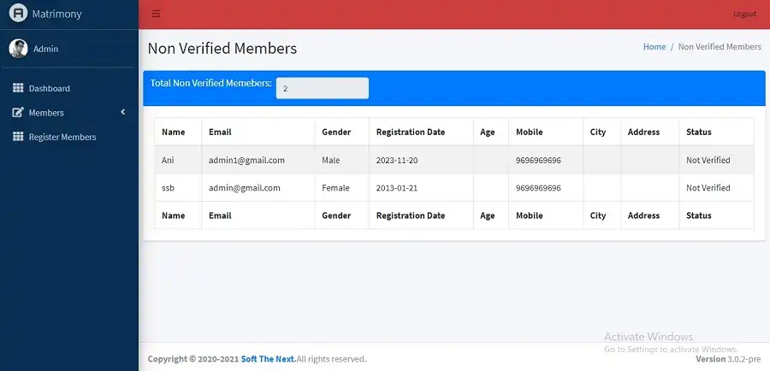Click the admin@gmail.com email cell

pos(244,188)
